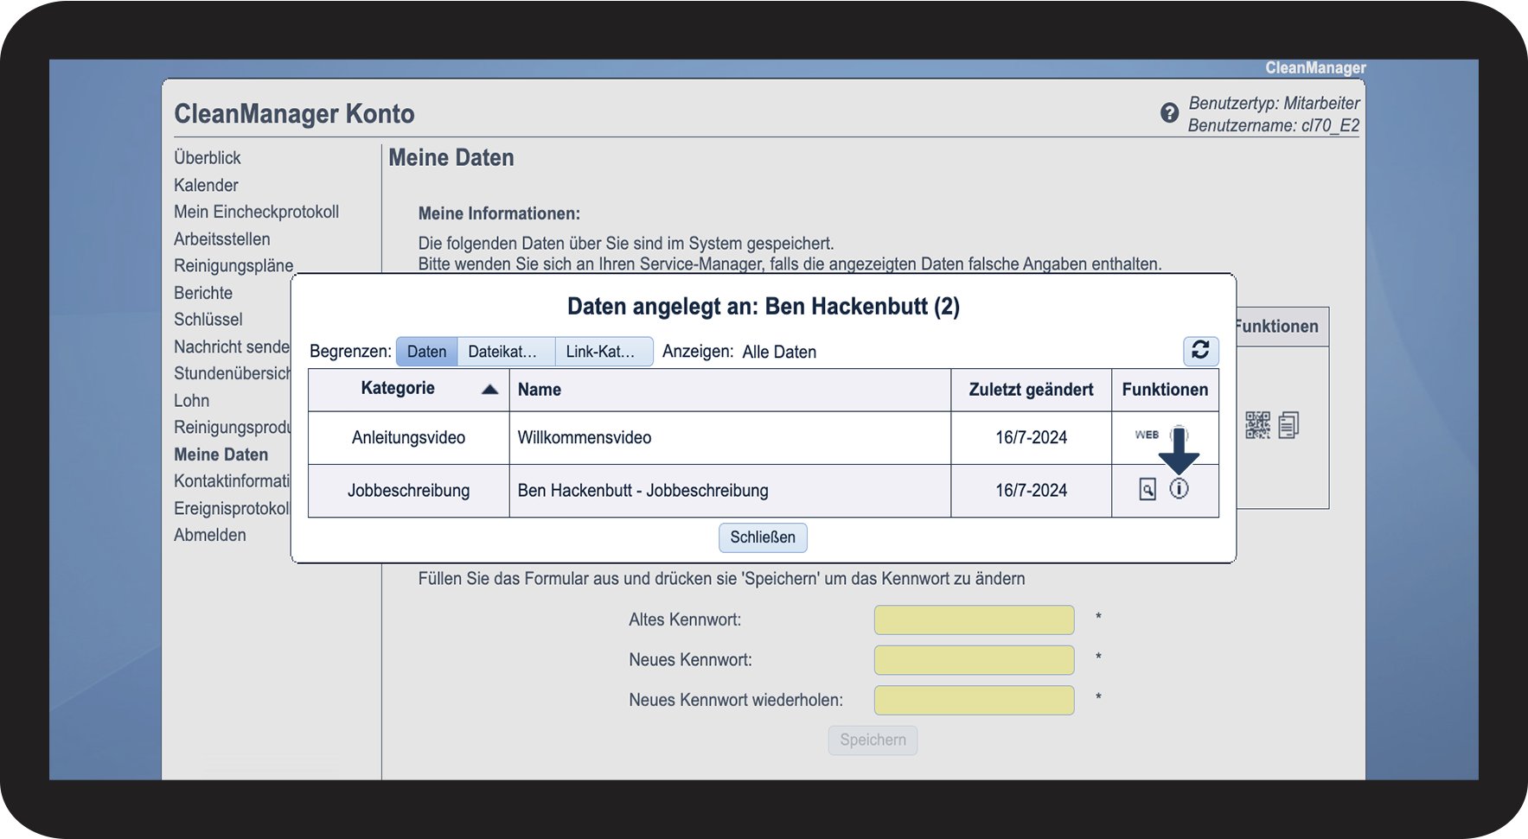This screenshot has height=839, width=1528.
Task: Go to Kalender in the sidebar
Action: tap(206, 185)
